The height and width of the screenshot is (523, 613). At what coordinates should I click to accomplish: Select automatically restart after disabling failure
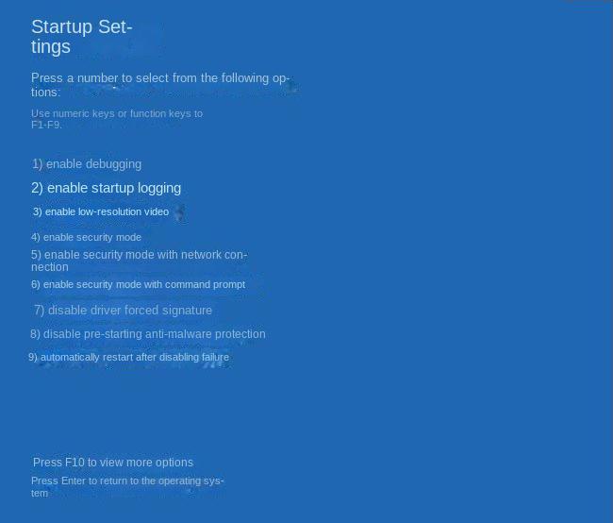pyautogui.click(x=128, y=357)
